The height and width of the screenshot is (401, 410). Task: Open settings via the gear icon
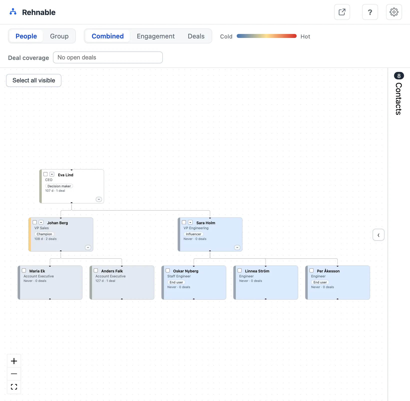pos(394,12)
